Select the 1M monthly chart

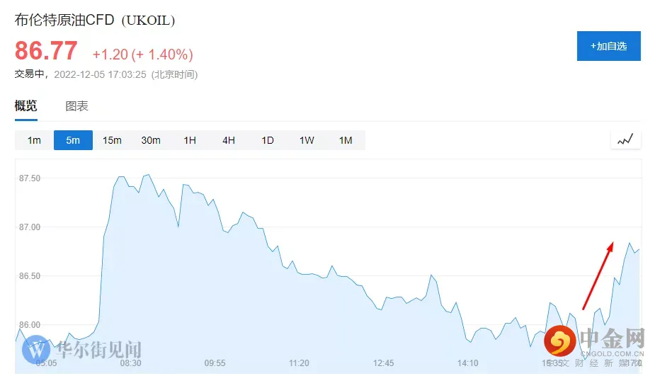pos(346,140)
